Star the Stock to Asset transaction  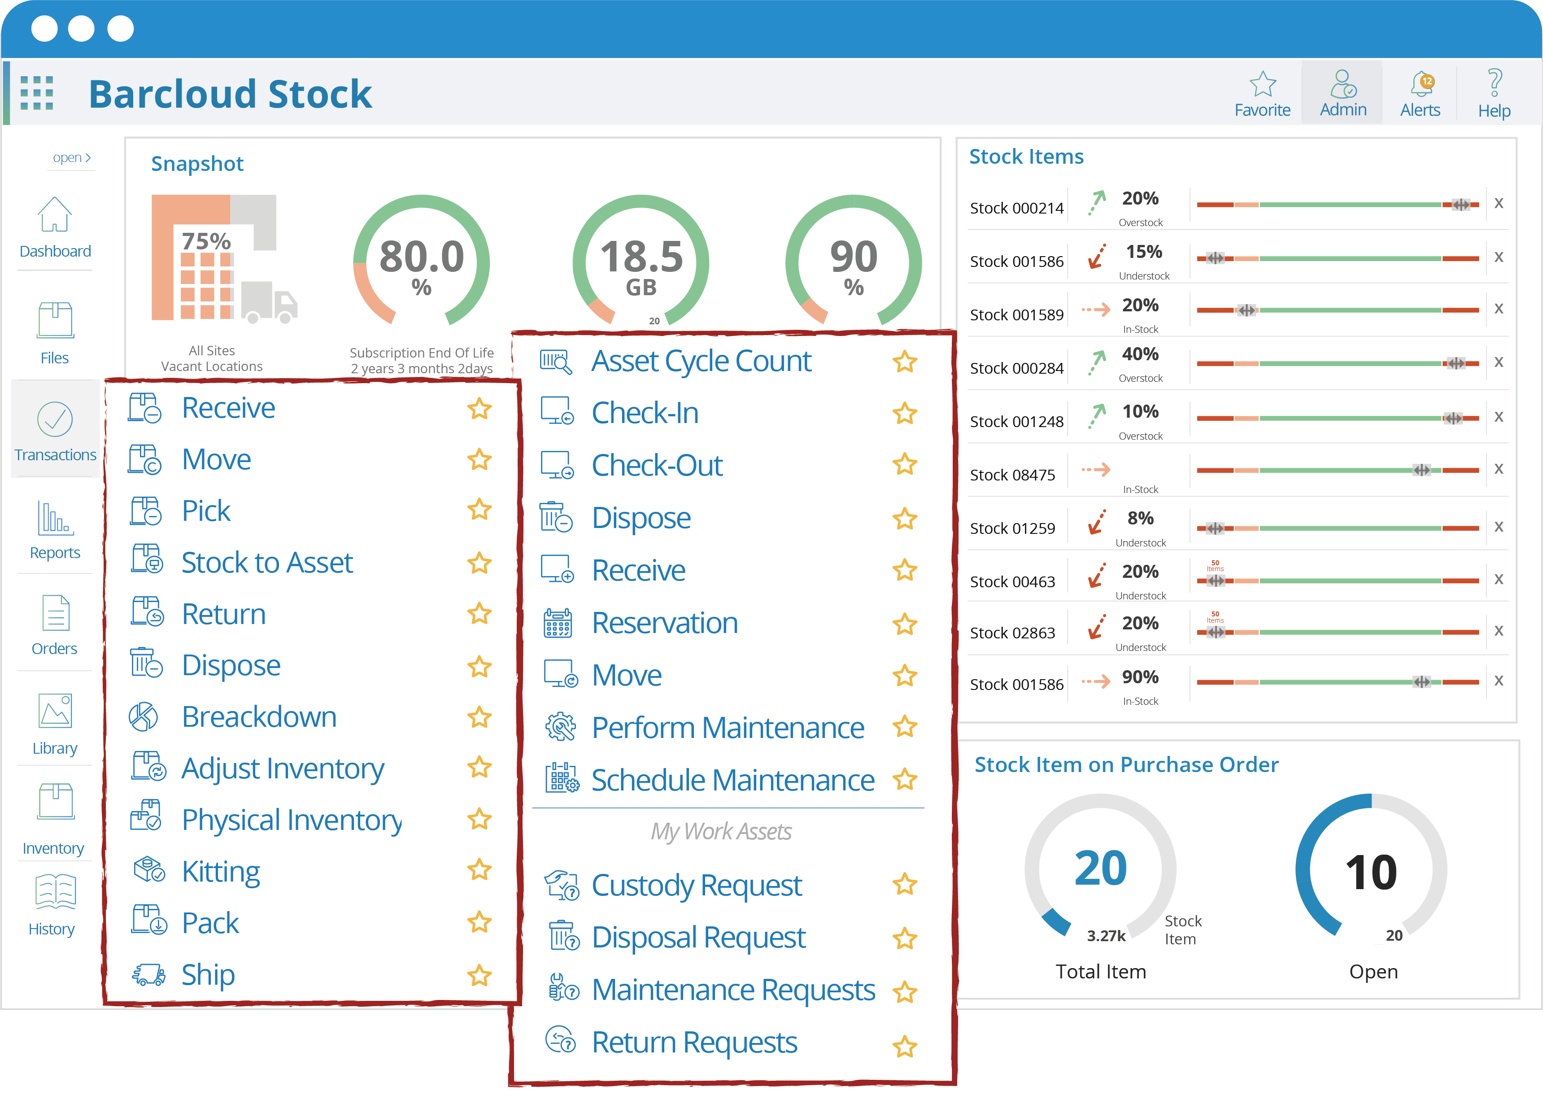[479, 563]
